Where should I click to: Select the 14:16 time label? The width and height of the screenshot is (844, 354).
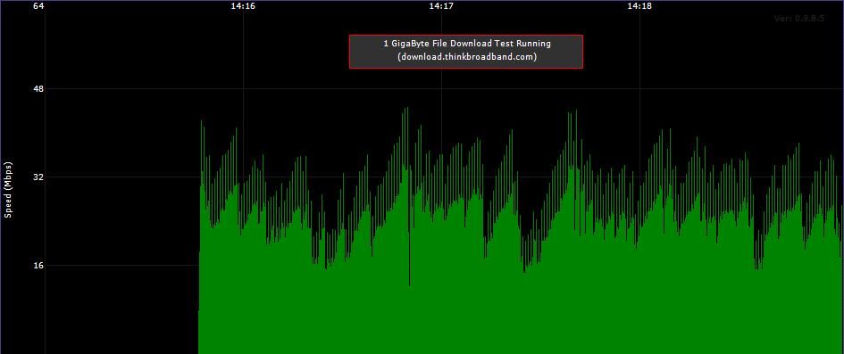pos(243,6)
